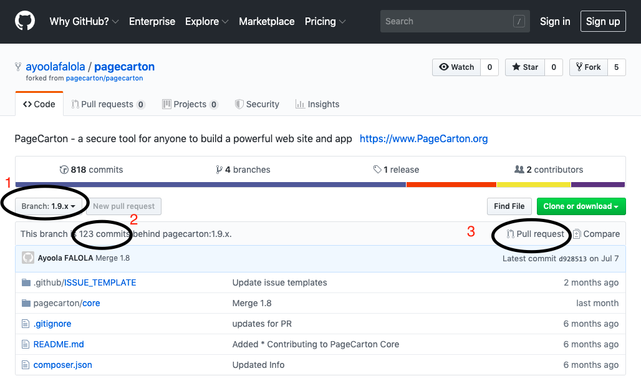Expand the Explore menu
Viewport: 641px width, 381px height.
pyautogui.click(x=206, y=21)
